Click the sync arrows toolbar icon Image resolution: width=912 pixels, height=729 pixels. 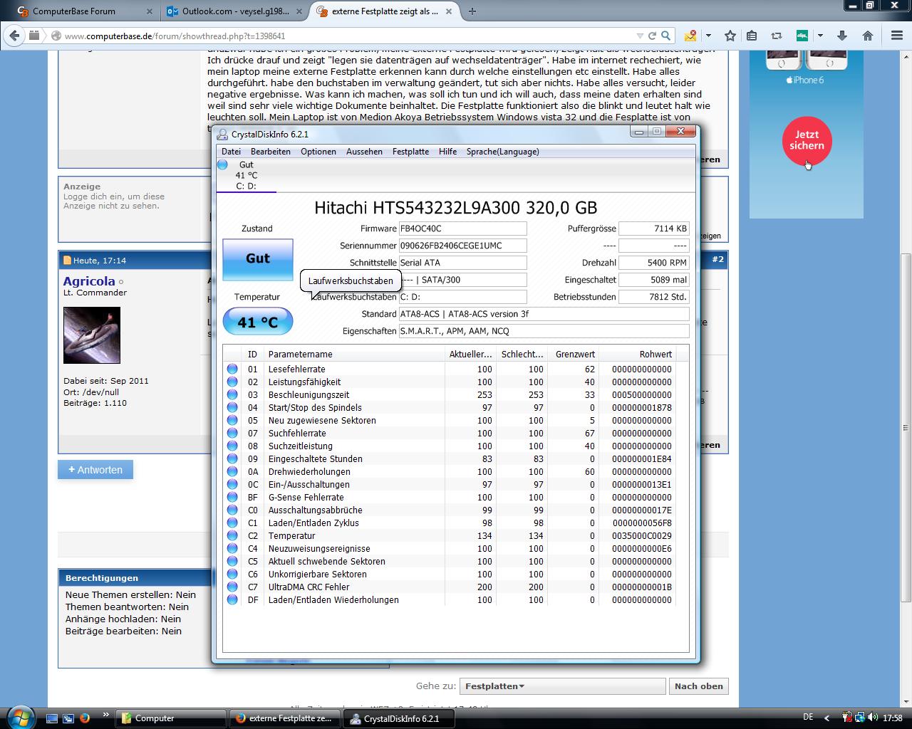pyautogui.click(x=776, y=36)
